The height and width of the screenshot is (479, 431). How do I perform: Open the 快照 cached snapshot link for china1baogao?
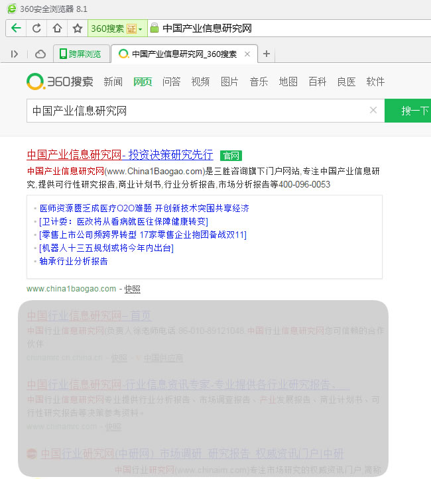[x=133, y=289]
